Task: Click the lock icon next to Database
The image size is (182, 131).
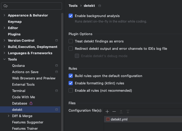Action: pyautogui.click(x=31, y=103)
